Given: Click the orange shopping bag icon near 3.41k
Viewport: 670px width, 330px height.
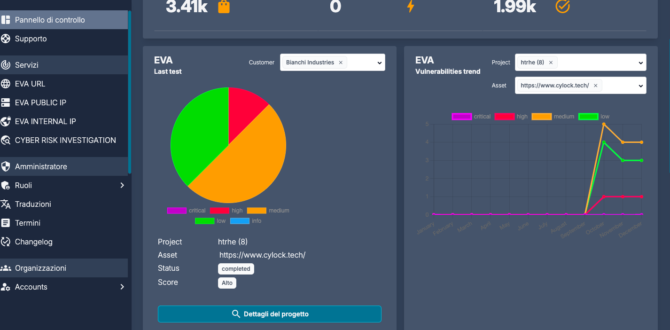Looking at the screenshot, I should (x=224, y=7).
